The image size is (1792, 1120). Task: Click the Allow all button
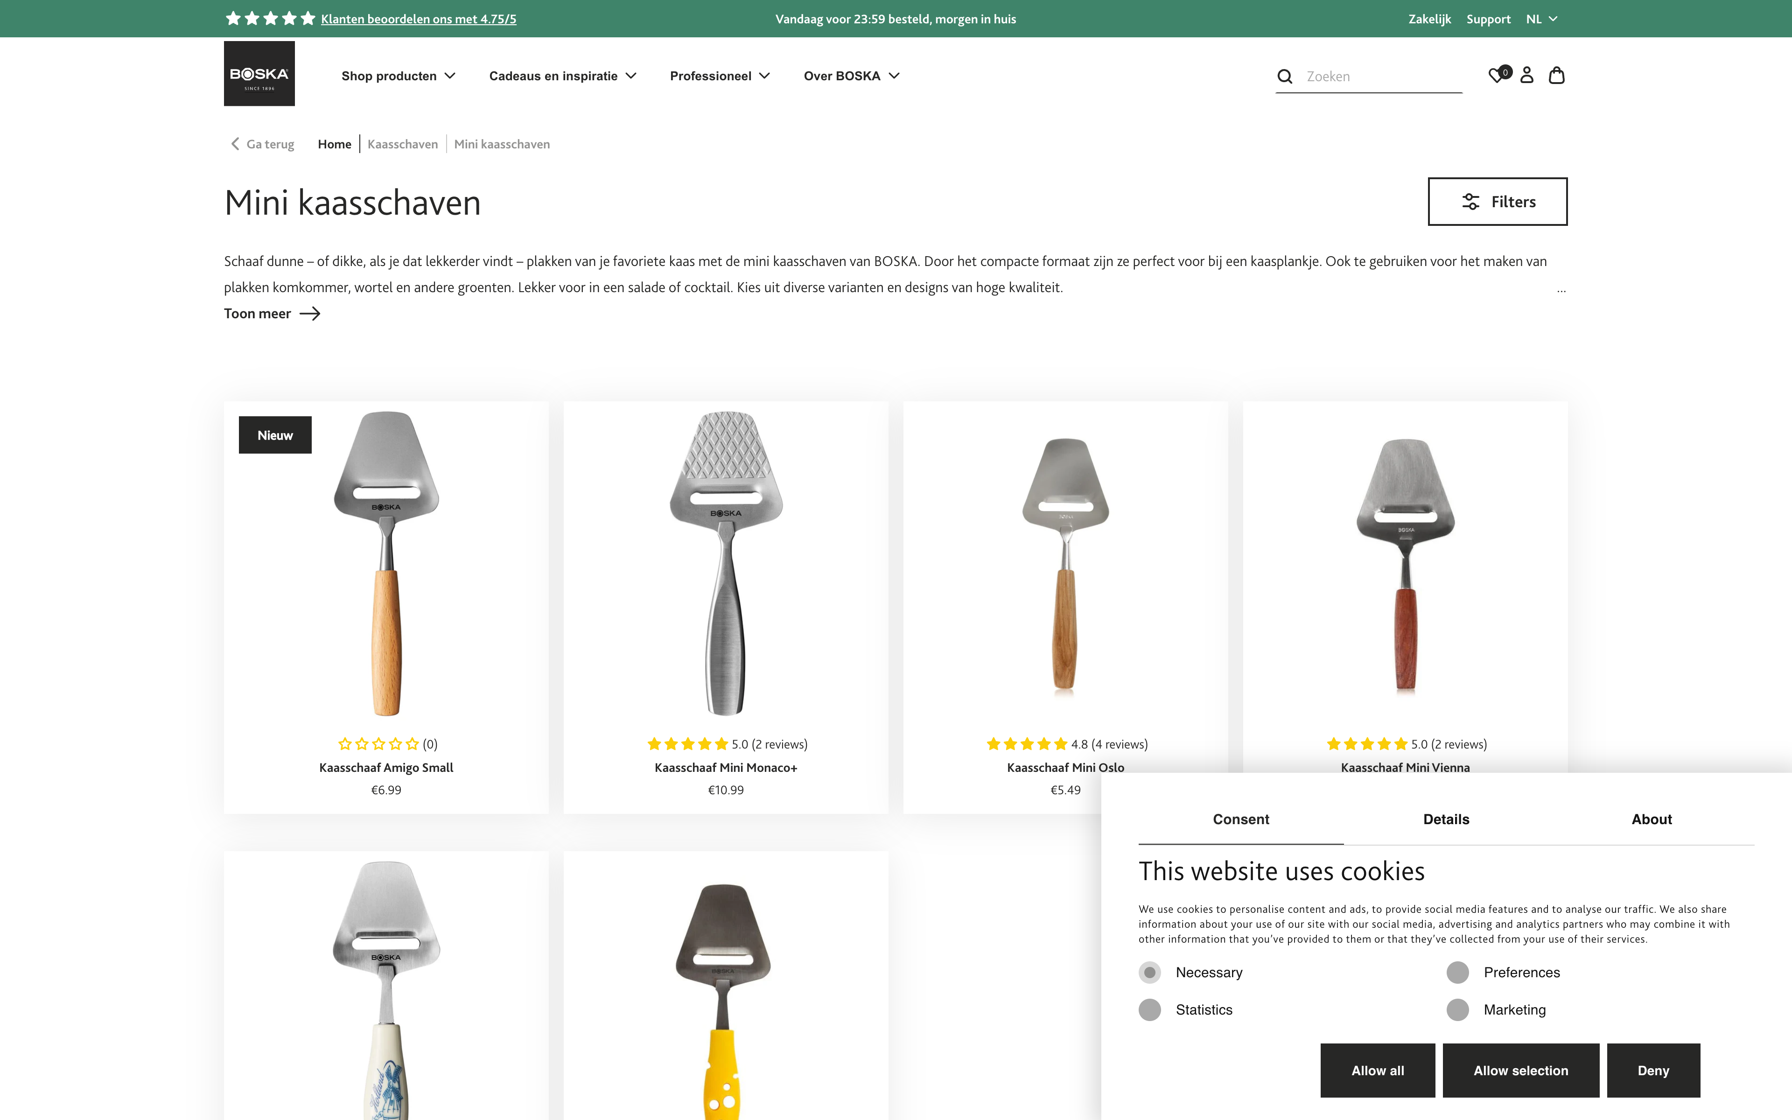[1377, 1071]
